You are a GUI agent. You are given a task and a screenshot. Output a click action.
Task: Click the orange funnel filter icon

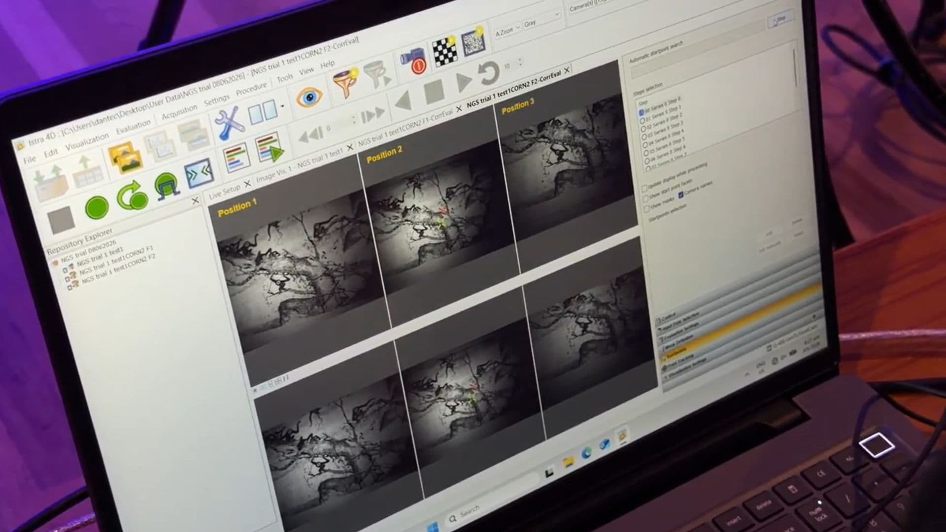pyautogui.click(x=346, y=83)
